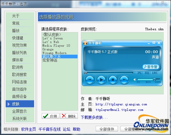
Task: Click the preview player minimize icon
Action: click(149, 43)
